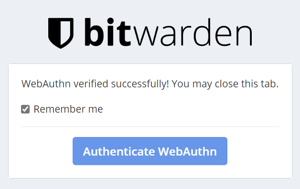
Task: Click the word "verified" in the status message
Action: click(x=91, y=84)
